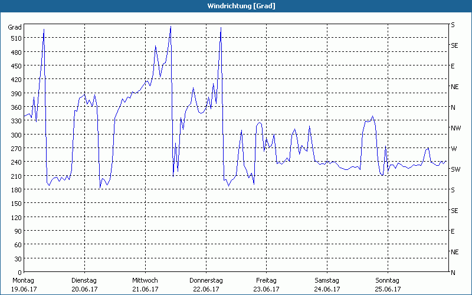Click the 120 y-axis tick label

tap(17, 217)
